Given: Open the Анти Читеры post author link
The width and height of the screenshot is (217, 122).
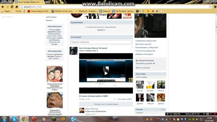Looking at the screenshot, I should (x=93, y=48).
